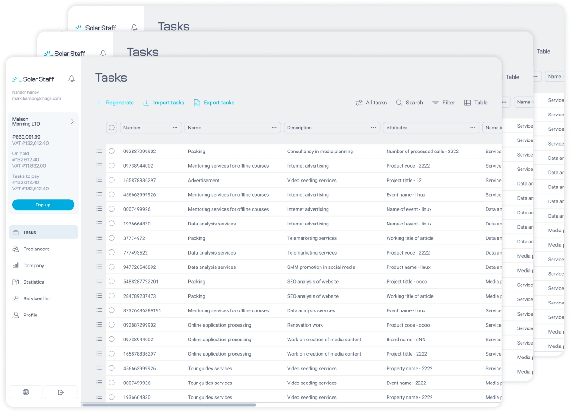Click the globe language icon
The image size is (570, 413).
tap(26, 392)
